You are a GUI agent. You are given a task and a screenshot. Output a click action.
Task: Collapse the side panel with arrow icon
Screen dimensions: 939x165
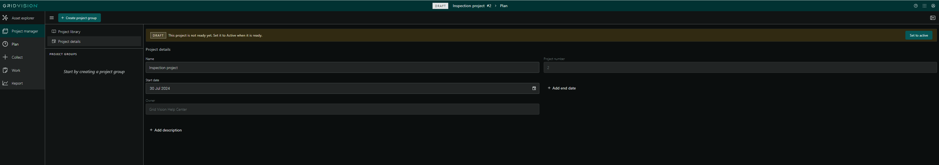click(932, 18)
